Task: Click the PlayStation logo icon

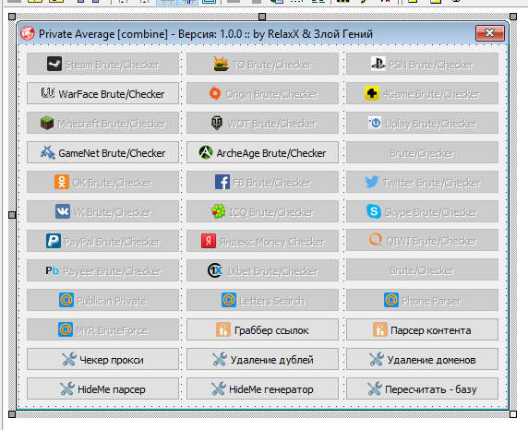Action: [x=378, y=64]
